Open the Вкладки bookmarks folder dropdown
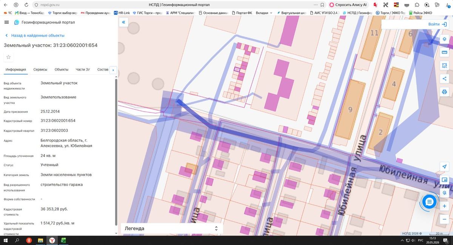The image size is (453, 245). pyautogui.click(x=264, y=13)
